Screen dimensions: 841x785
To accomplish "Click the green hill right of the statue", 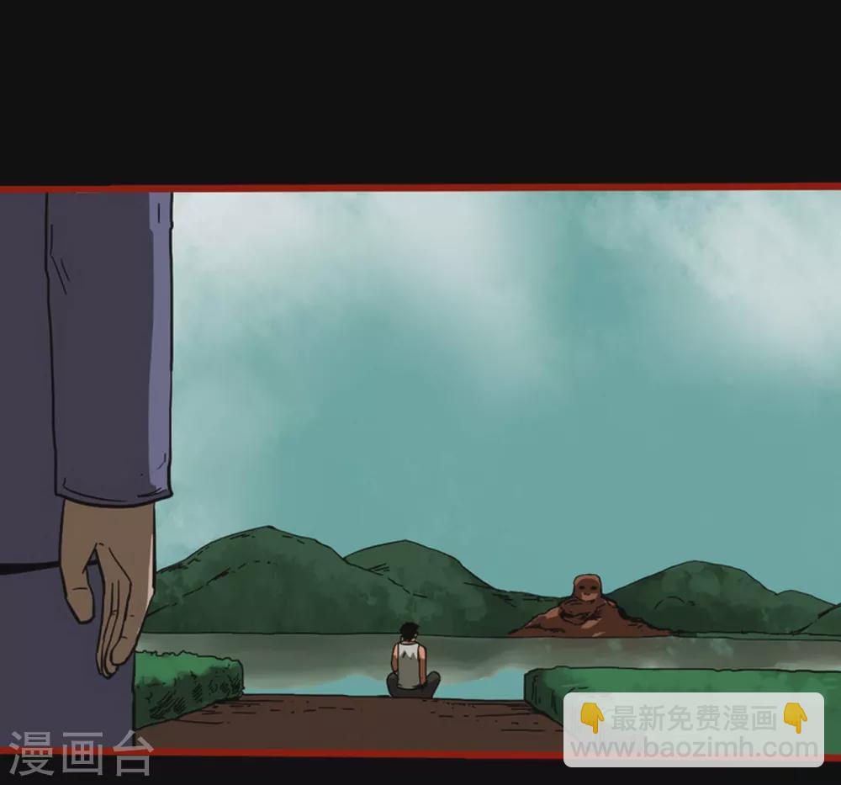I will [x=706, y=593].
